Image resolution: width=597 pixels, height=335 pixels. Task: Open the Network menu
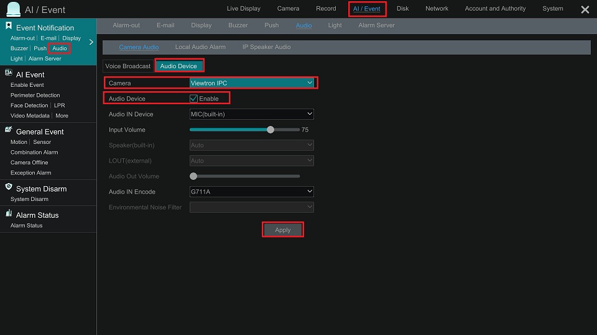(437, 8)
